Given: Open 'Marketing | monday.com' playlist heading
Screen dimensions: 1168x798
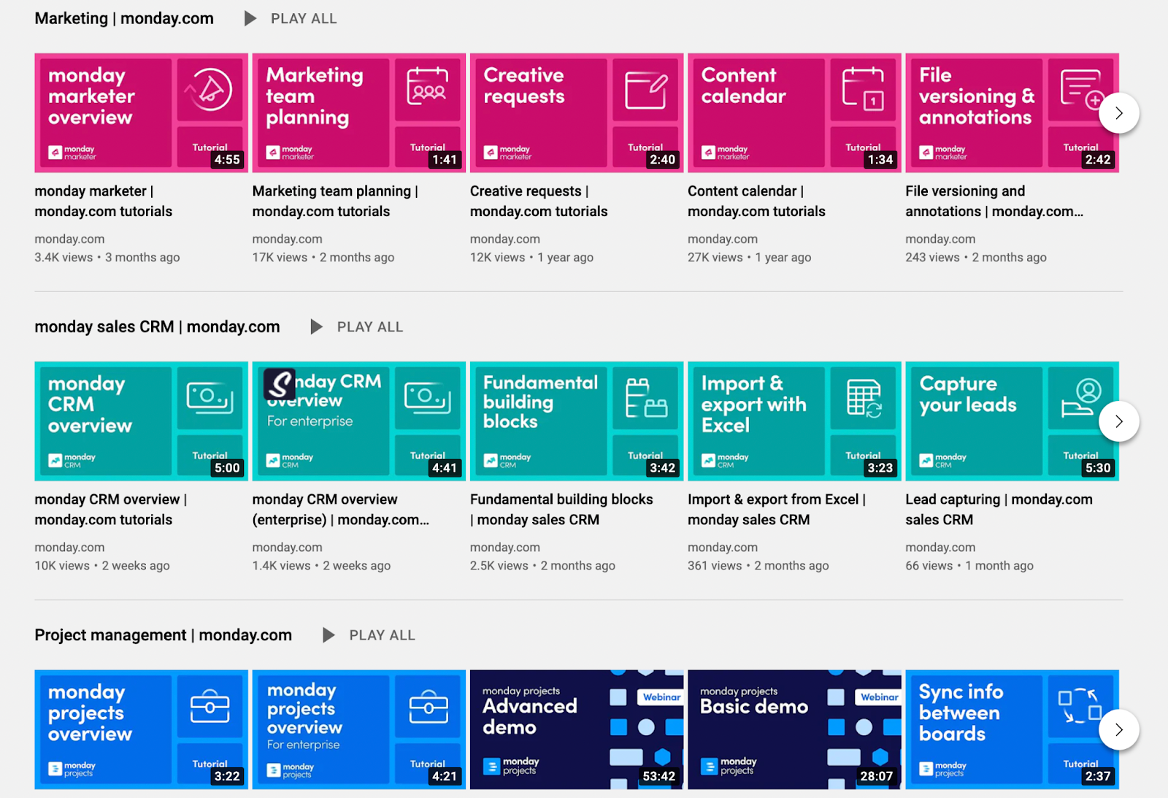Looking at the screenshot, I should (x=124, y=18).
